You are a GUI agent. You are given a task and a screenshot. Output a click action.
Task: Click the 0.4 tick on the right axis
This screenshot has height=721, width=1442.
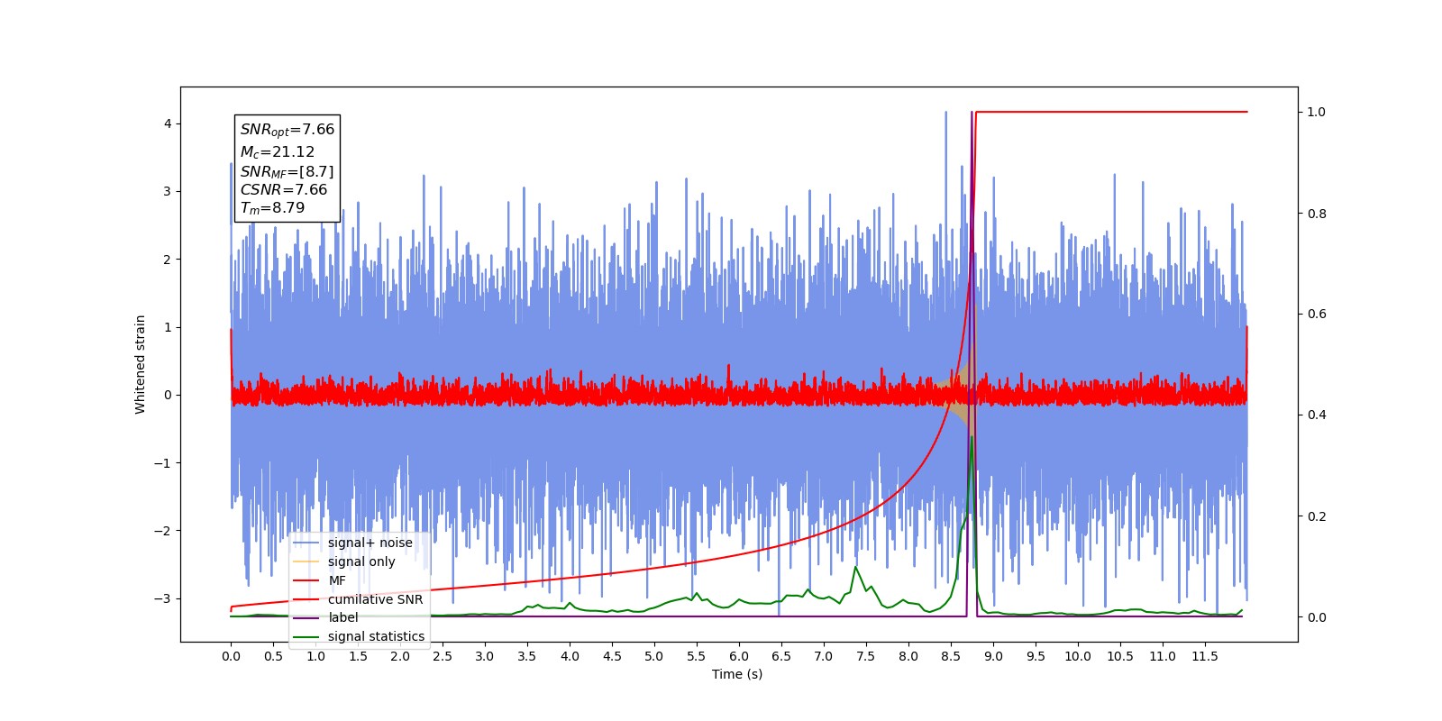[x=1317, y=415]
